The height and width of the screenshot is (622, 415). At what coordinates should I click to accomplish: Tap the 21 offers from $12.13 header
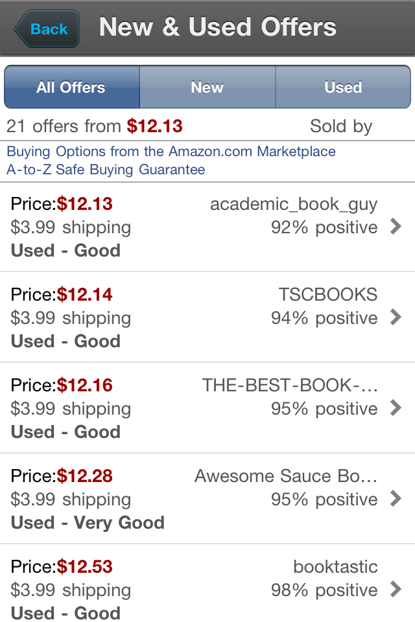click(x=95, y=126)
